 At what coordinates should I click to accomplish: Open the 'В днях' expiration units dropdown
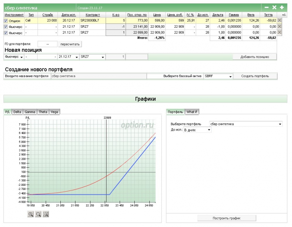tap(197, 130)
